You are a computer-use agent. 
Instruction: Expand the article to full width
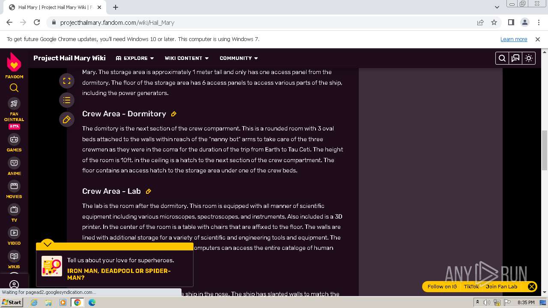67,80
